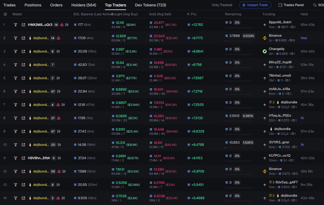Click remaining progress bar showing 1.535%

point(239,148)
